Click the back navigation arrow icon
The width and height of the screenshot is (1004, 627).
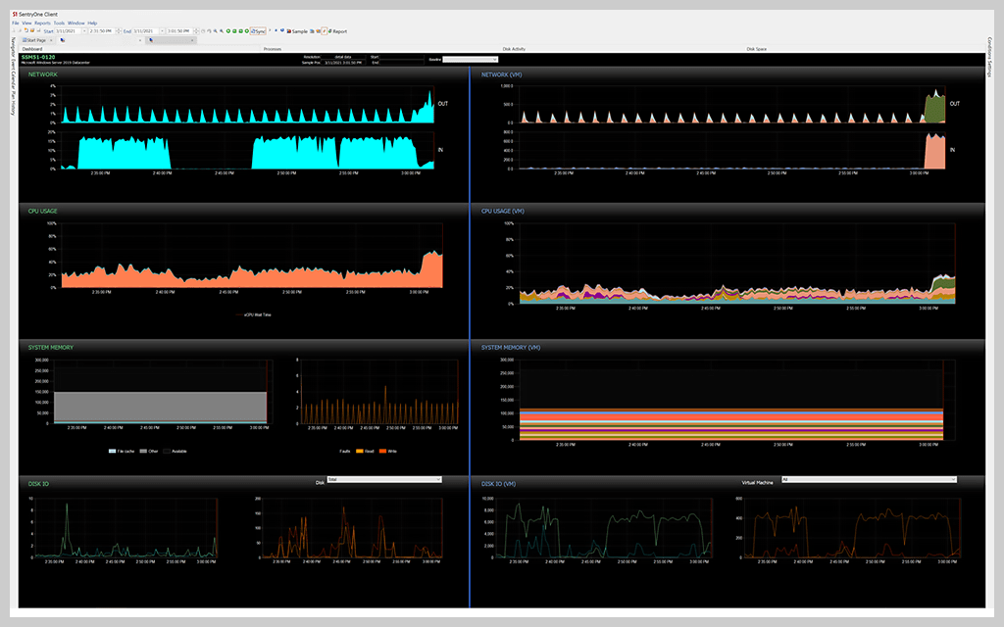(x=13, y=30)
